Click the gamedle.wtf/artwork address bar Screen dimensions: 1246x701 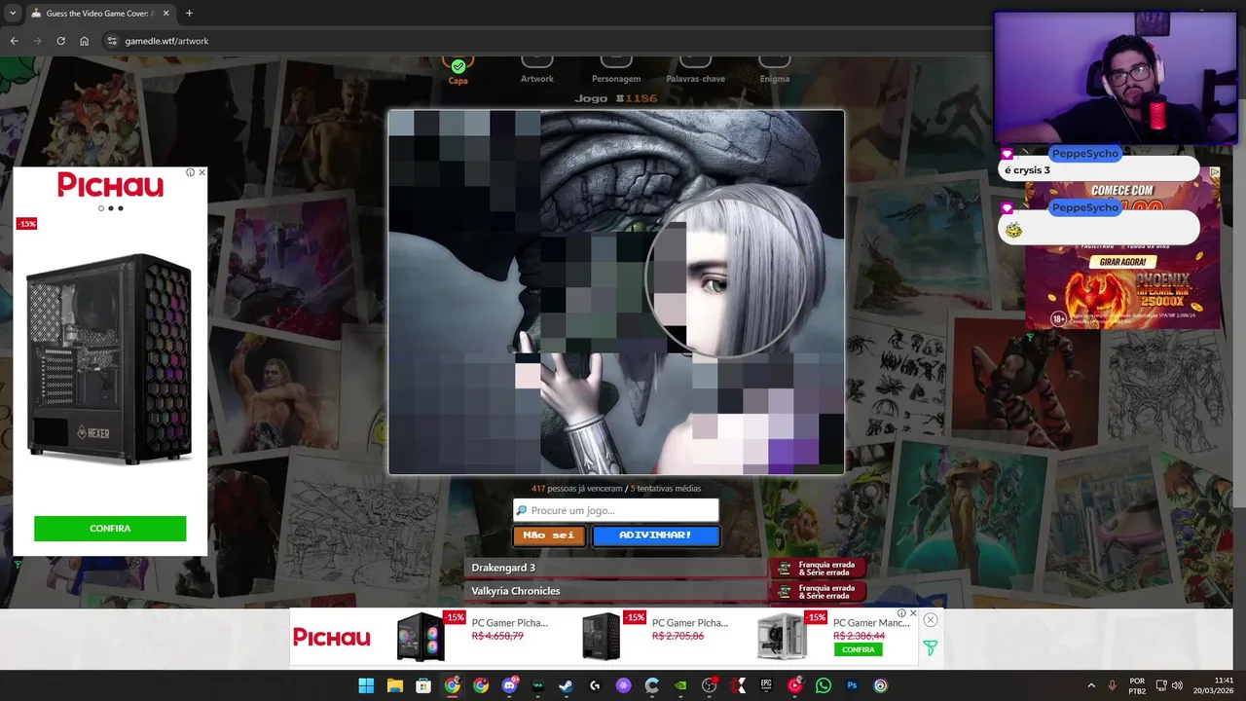click(166, 41)
